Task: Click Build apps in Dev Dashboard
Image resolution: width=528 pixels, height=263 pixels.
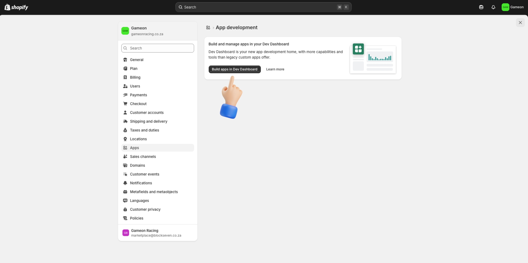Action: (234, 69)
